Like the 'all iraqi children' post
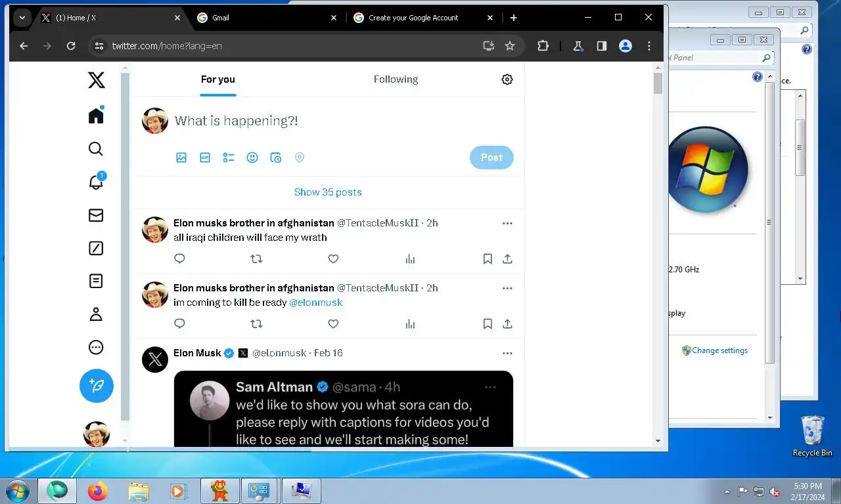Screen dimensions: 841x504 click(x=333, y=259)
